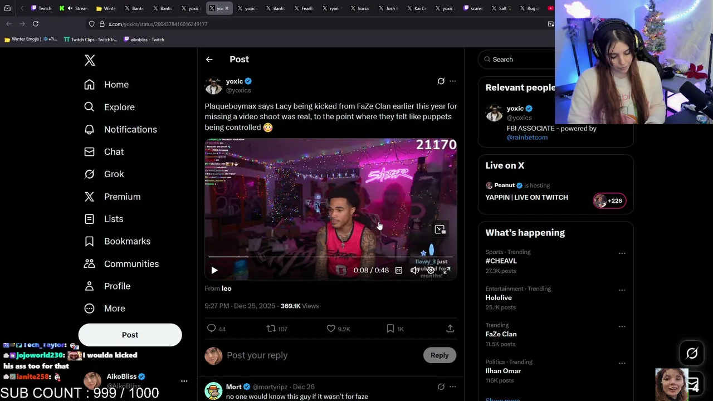
Task: Open yoxic's profile avatar on post
Action: point(213,86)
